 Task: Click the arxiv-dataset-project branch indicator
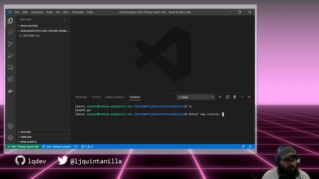(x=57, y=147)
